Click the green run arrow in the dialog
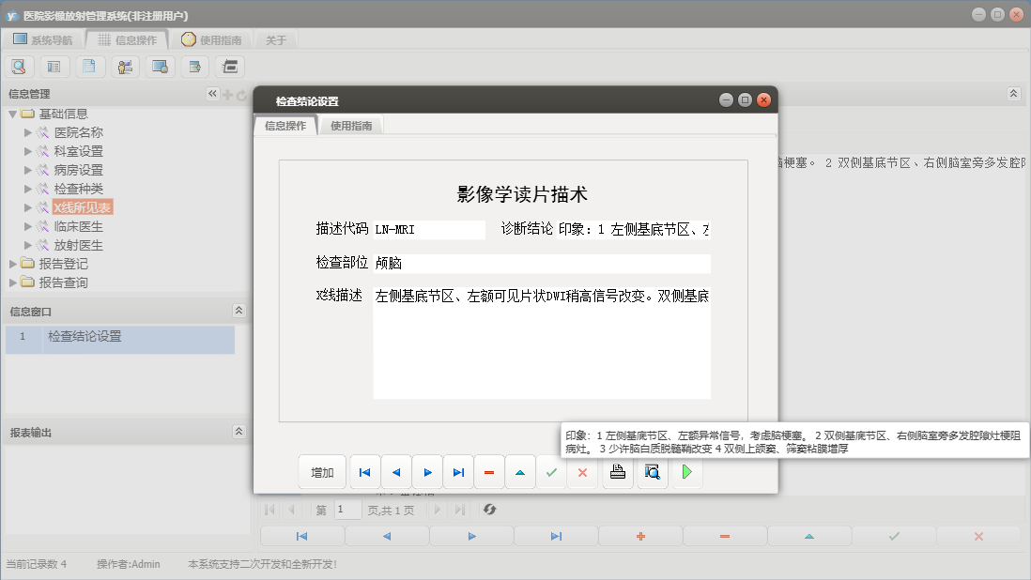 (686, 472)
